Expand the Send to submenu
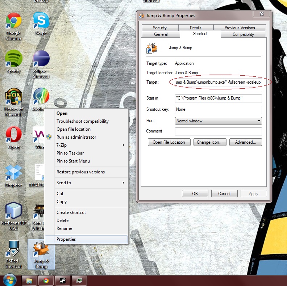The width and height of the screenshot is (287, 286). point(86,183)
